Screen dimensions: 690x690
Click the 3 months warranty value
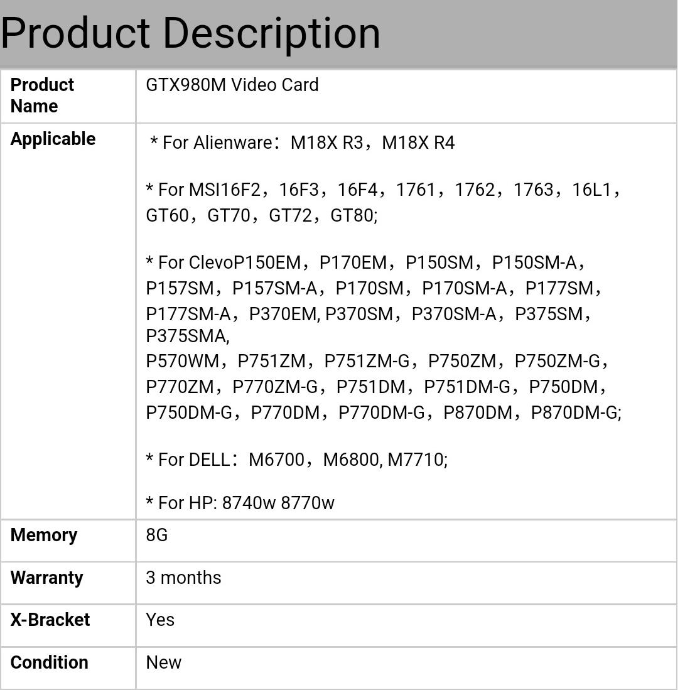[183, 578]
